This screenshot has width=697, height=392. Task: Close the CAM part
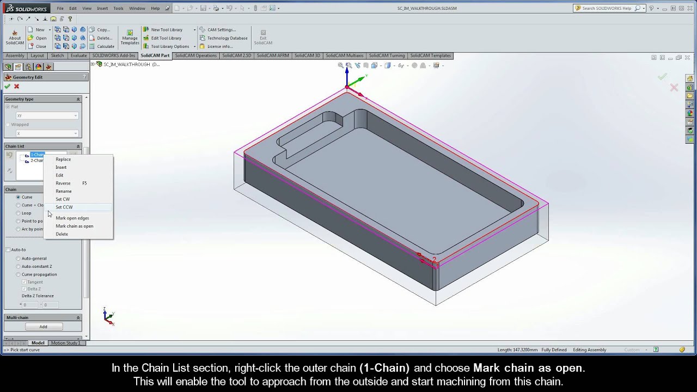(x=37, y=46)
